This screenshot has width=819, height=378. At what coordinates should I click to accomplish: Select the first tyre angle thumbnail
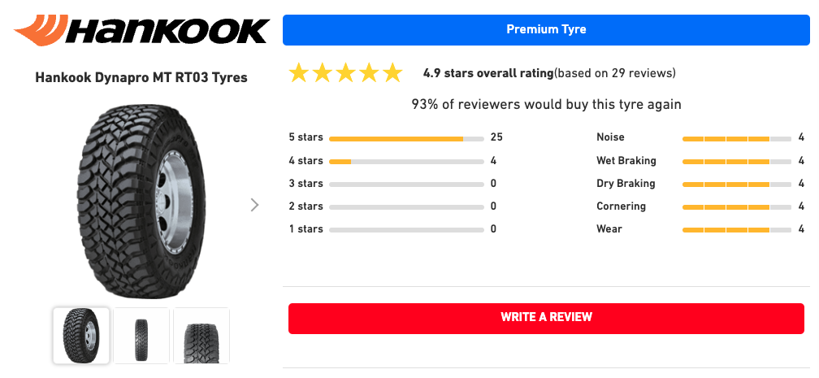(x=81, y=335)
